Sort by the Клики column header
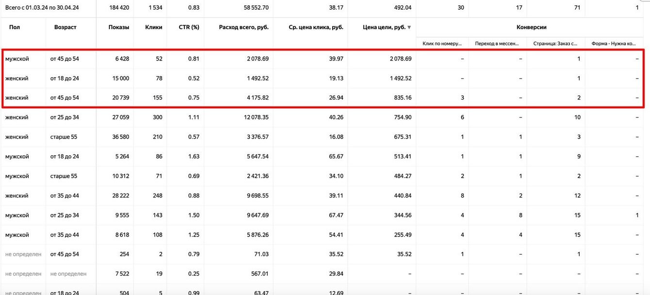This screenshot has width=650, height=295. [x=154, y=28]
